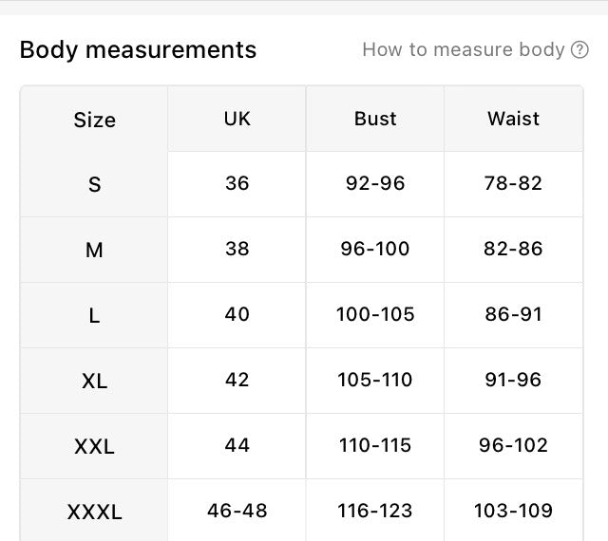Select the L size row label

[94, 315]
